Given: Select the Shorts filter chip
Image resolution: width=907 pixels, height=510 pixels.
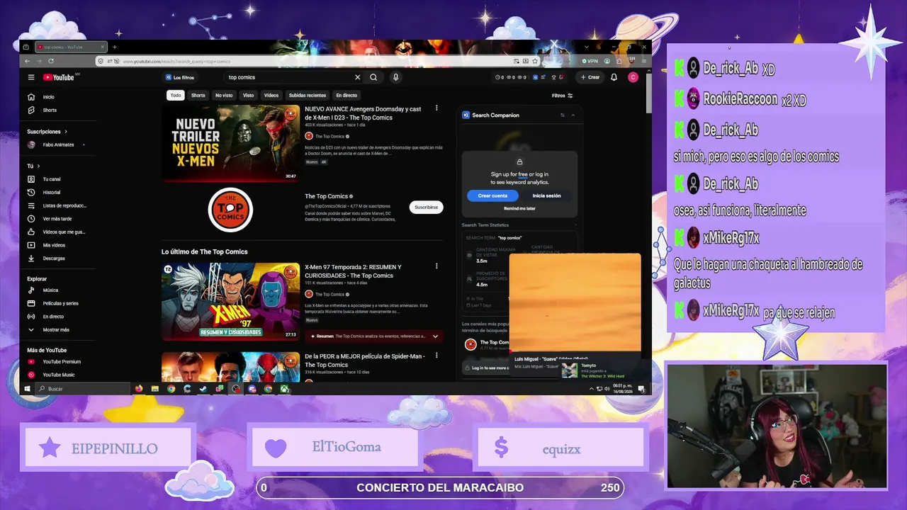Looking at the screenshot, I should tap(198, 95).
